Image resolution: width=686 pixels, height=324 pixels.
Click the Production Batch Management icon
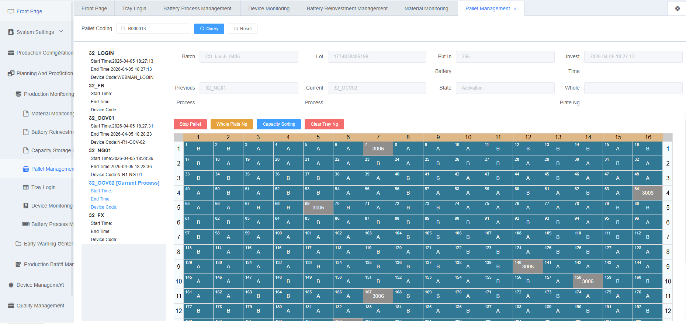(x=18, y=264)
